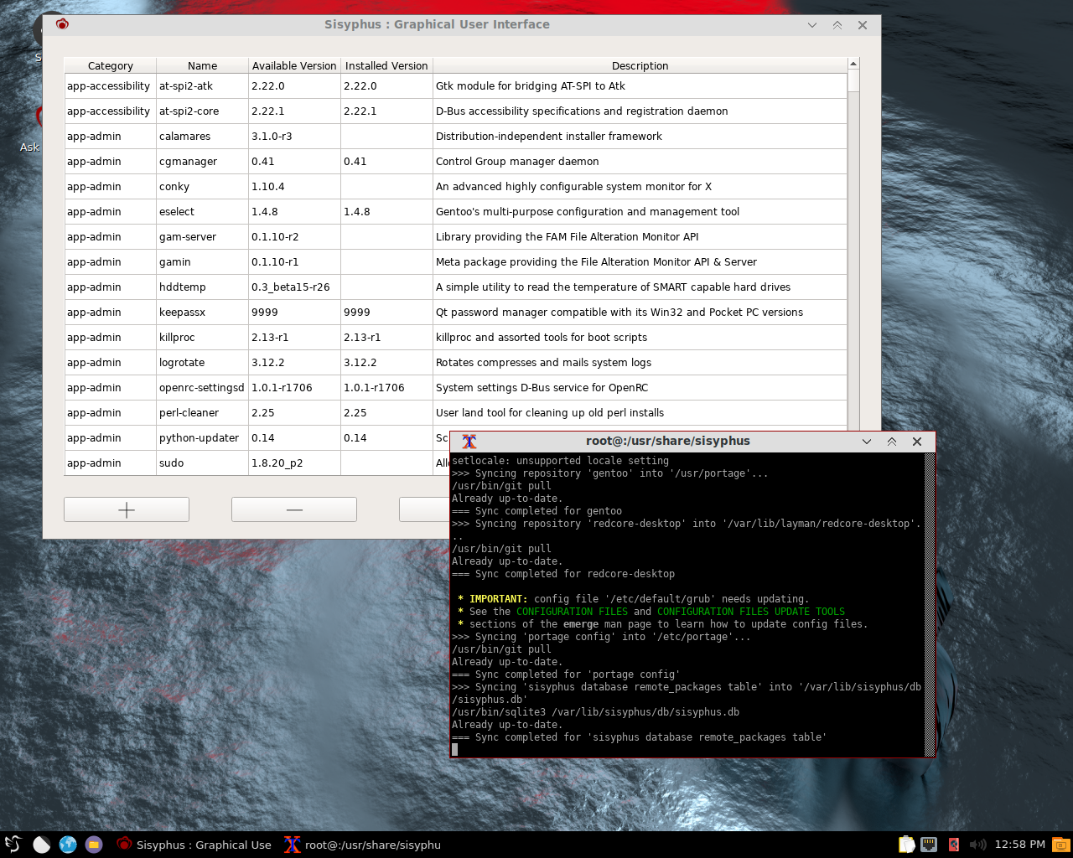Click the minus remove button in Sisyphus
The width and height of the screenshot is (1073, 858).
click(294, 509)
